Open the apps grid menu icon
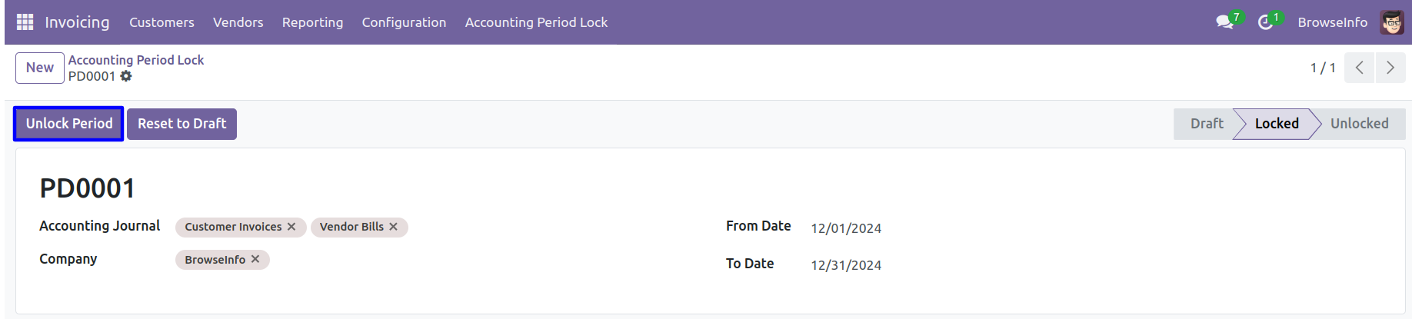 25,22
